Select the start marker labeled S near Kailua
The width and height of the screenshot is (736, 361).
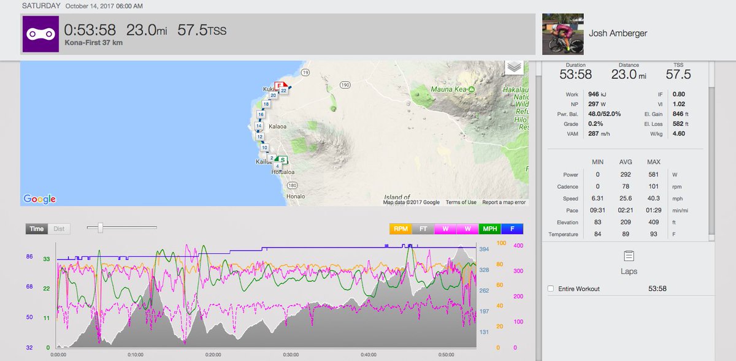click(282, 160)
